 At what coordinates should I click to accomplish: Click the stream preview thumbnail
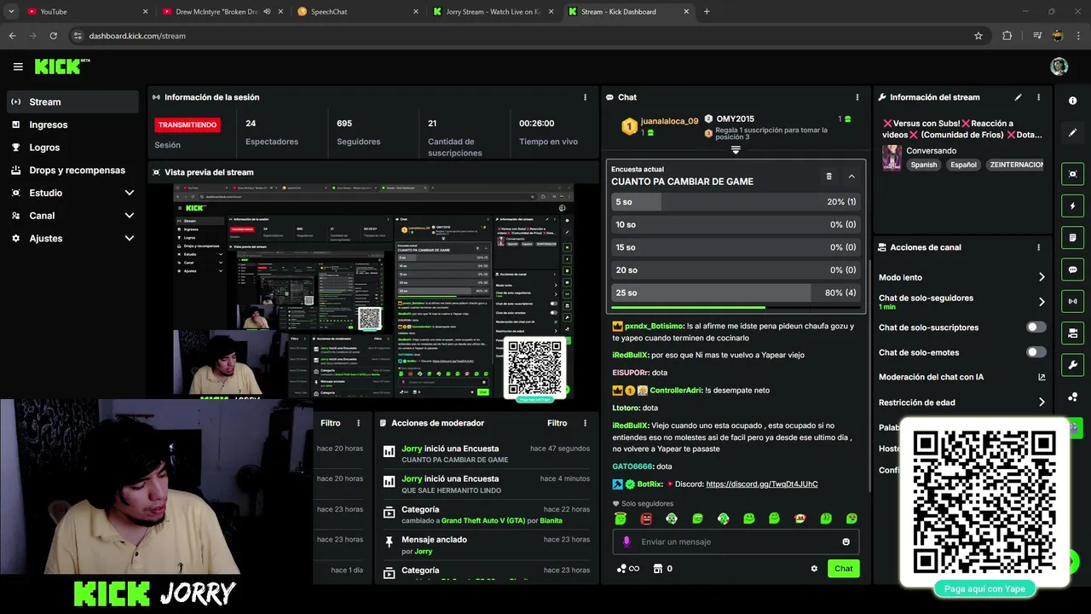click(373, 291)
